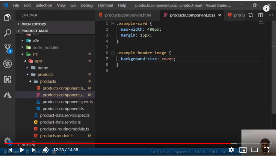Open products.module.ts file in explorer
Image resolution: width=276 pixels, height=156 pixels.
57,136
